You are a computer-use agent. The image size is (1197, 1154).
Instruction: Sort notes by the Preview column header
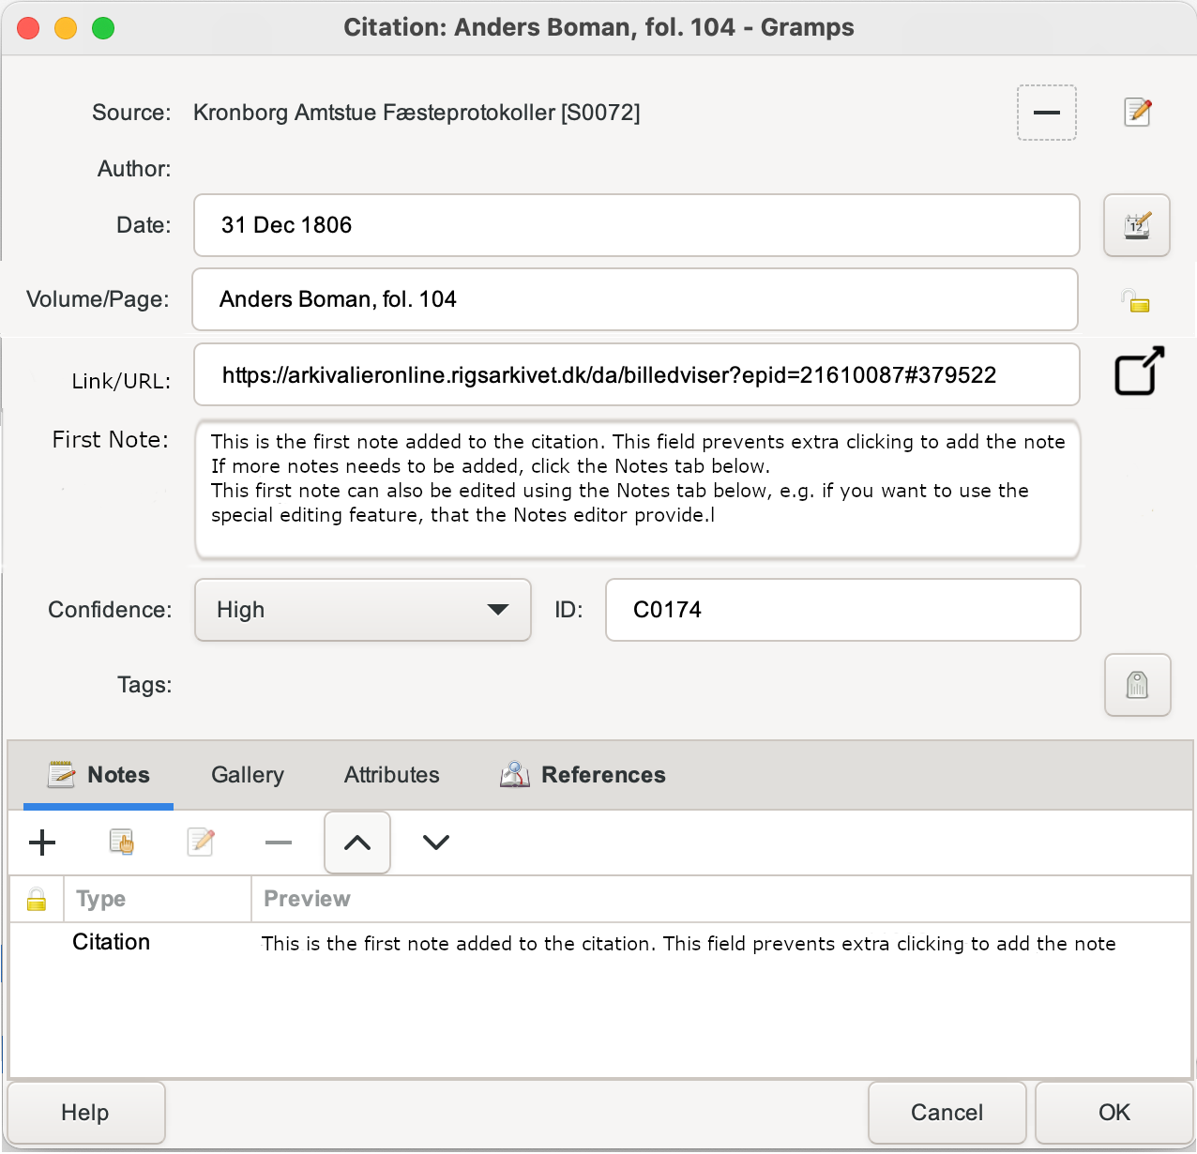[721, 899]
